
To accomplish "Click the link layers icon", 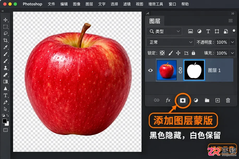I will [157, 100].
